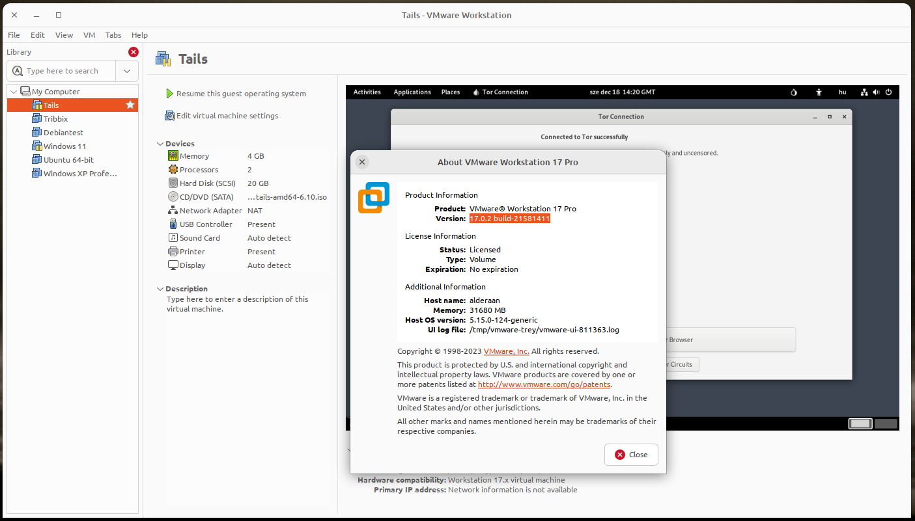Click the Tails VM icon in header
This screenshot has height=521, width=915.
click(163, 59)
